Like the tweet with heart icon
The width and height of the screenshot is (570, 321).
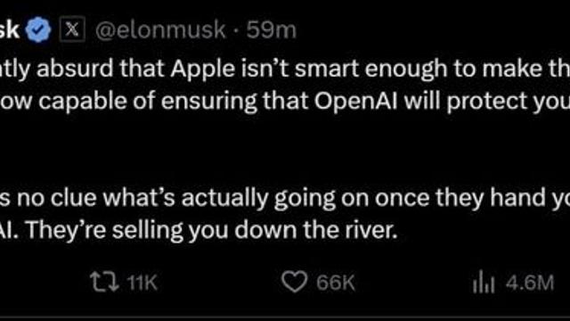pos(294,282)
